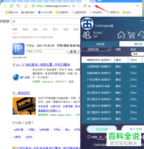Switch to 新闻 search tab

coord(25,29)
